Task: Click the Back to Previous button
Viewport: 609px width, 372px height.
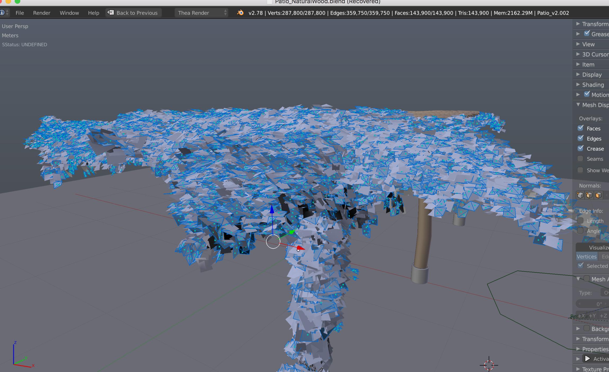Action: 134,13
